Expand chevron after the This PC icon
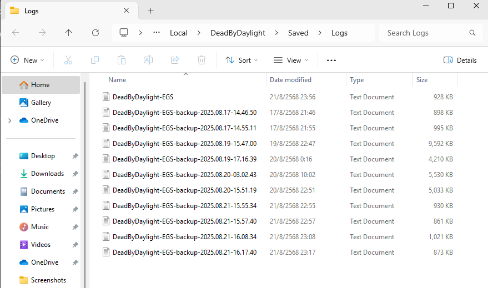 coord(140,33)
